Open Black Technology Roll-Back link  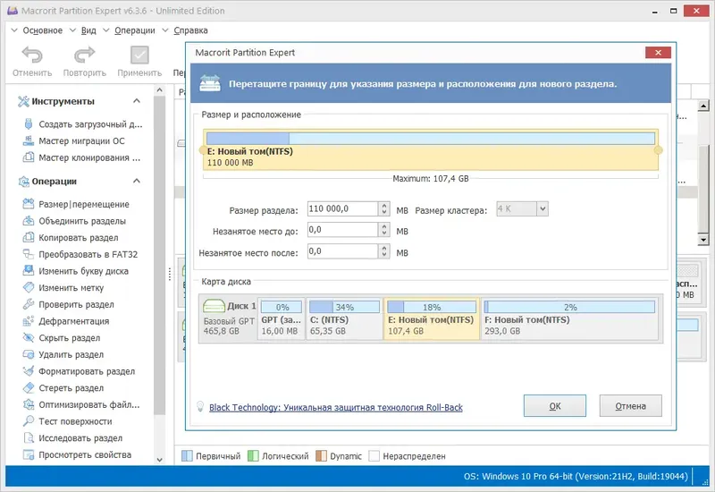[x=336, y=408]
